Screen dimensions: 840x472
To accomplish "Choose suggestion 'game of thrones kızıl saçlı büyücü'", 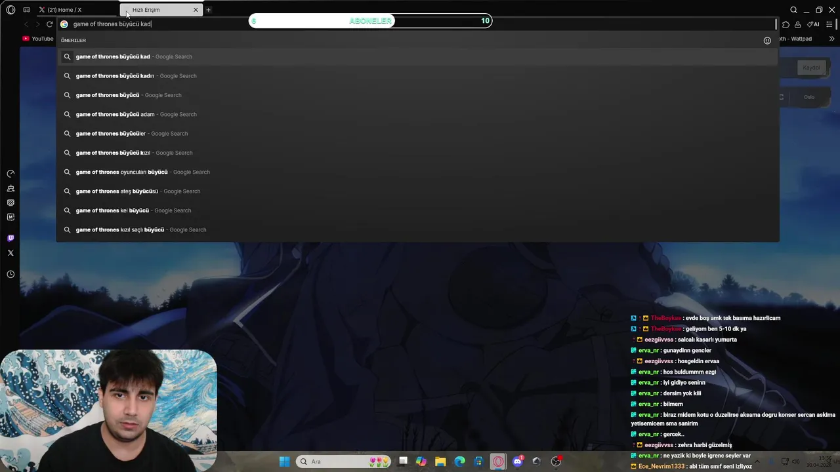I will (x=417, y=229).
